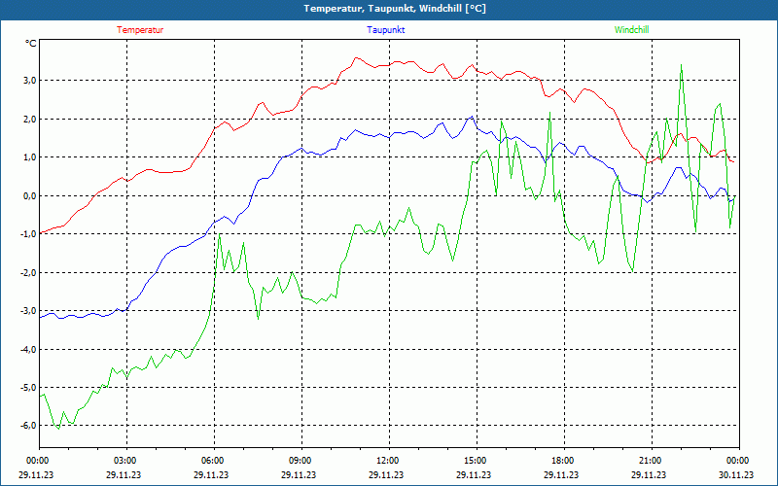Screen dimensions: 778x486
Task: Click the chart title 'Temperatur, Taupunkt, Windchill [°C]'
Action: [x=395, y=9]
